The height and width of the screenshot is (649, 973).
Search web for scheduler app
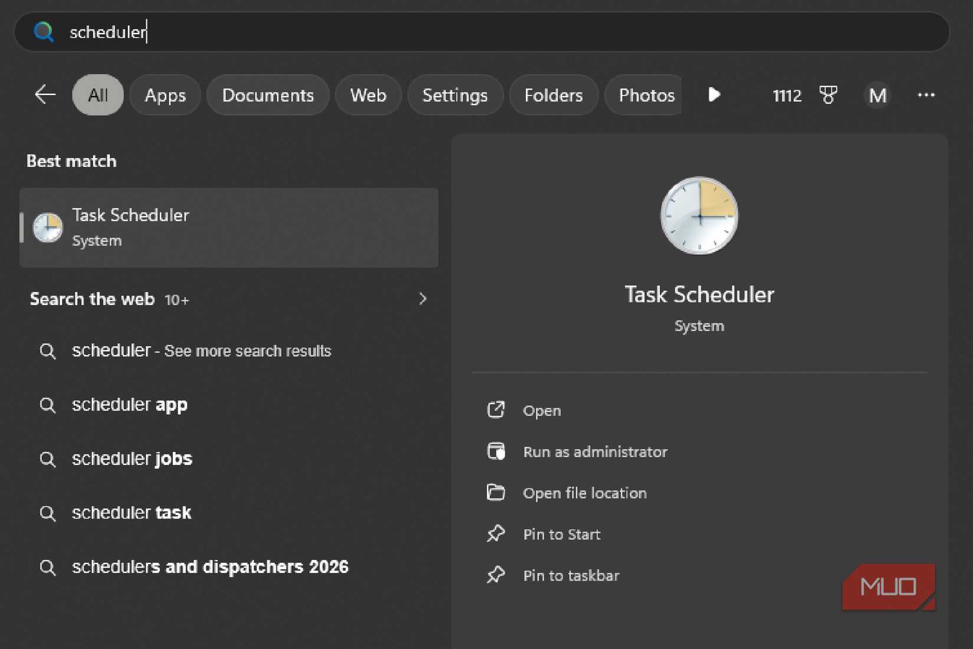(130, 405)
